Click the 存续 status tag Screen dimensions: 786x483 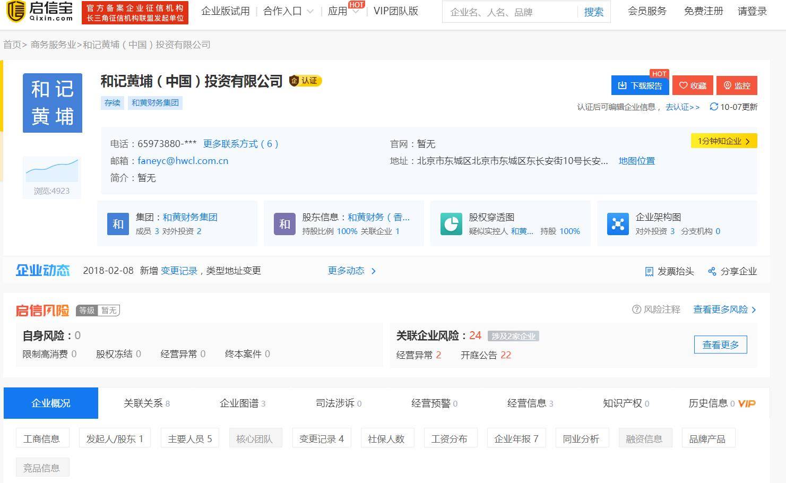(113, 103)
